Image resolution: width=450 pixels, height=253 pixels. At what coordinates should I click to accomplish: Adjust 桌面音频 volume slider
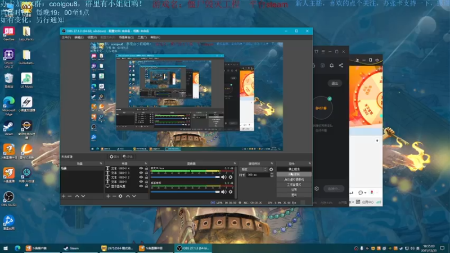tap(185, 192)
